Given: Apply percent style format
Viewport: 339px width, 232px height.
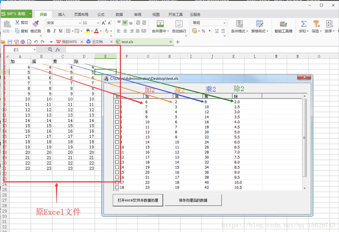Looking at the screenshot, I should click(x=203, y=31).
